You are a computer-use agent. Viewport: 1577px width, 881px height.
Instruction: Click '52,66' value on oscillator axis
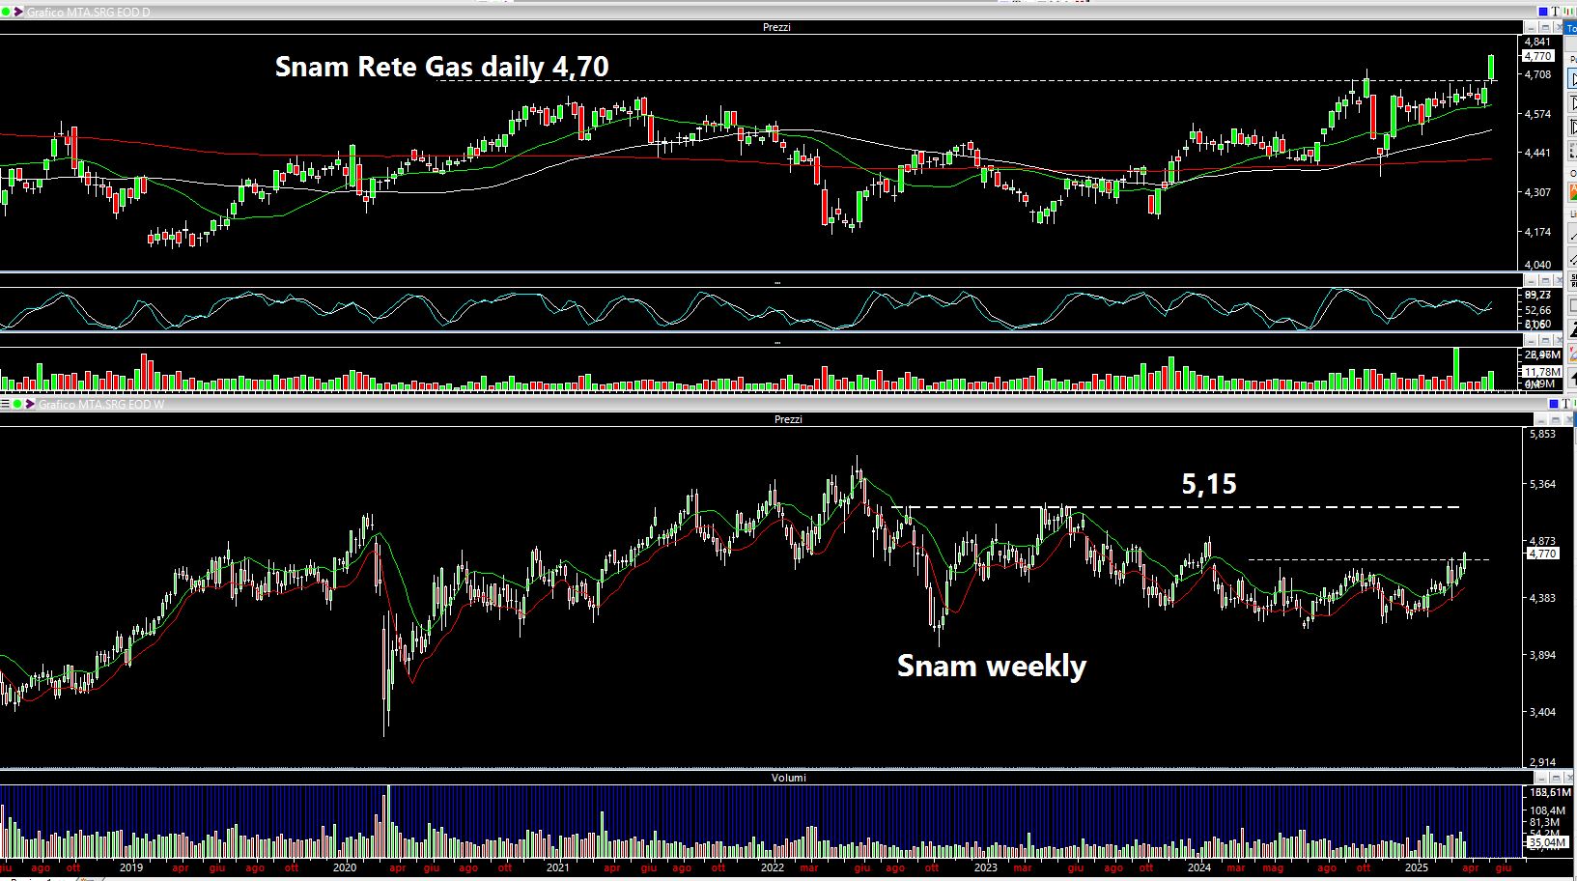[1537, 310]
